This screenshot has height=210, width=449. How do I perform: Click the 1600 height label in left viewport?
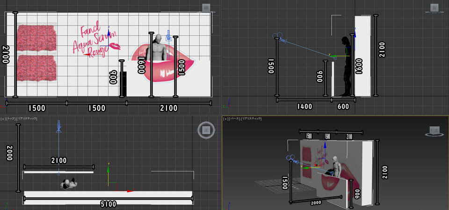click(359, 66)
